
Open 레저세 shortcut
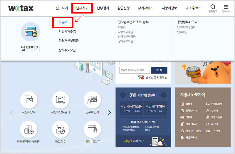click(187, 117)
